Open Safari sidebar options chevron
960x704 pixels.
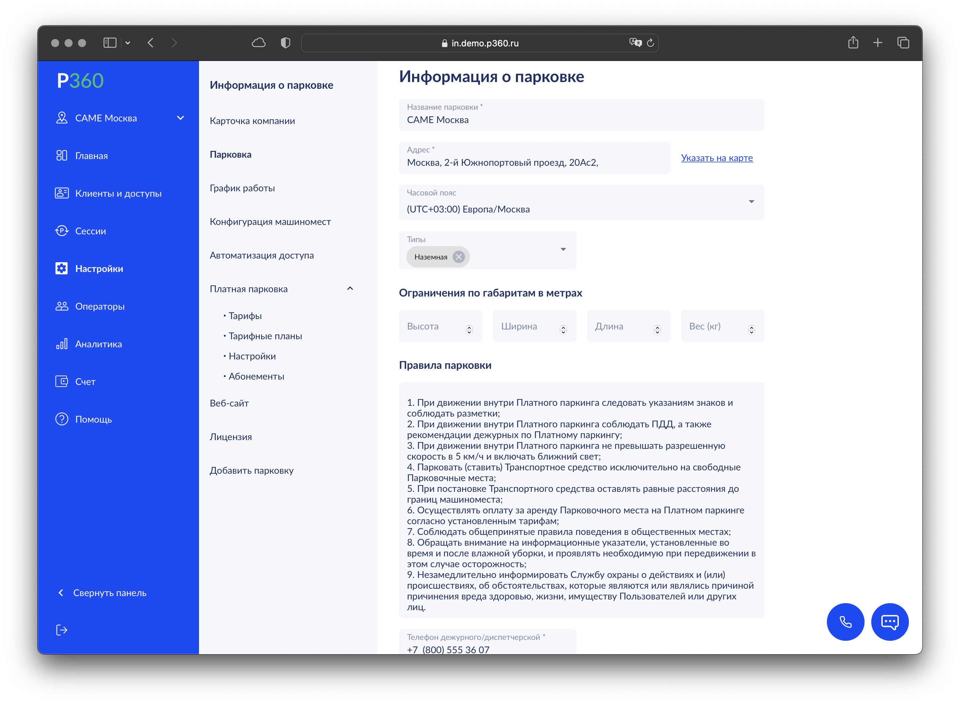(127, 43)
